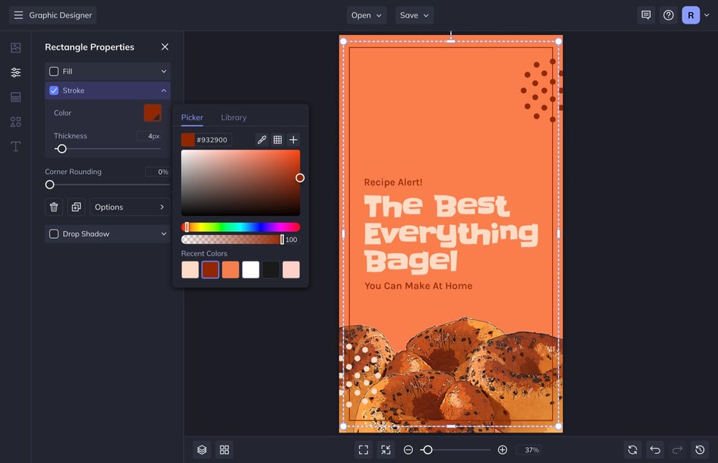Click the reset rotate arrows icon
Viewport: 718px width, 463px height.
(x=633, y=450)
